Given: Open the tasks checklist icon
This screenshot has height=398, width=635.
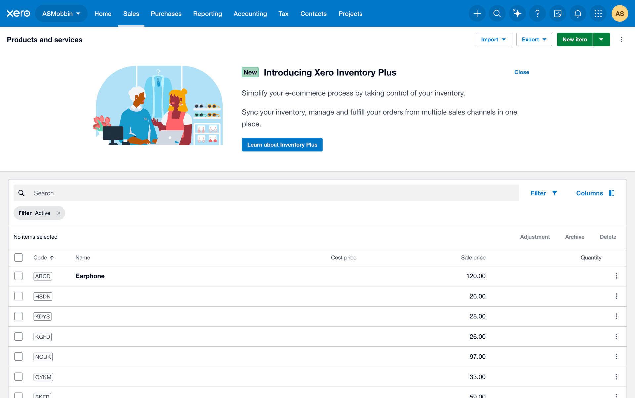Looking at the screenshot, I should tap(558, 14).
